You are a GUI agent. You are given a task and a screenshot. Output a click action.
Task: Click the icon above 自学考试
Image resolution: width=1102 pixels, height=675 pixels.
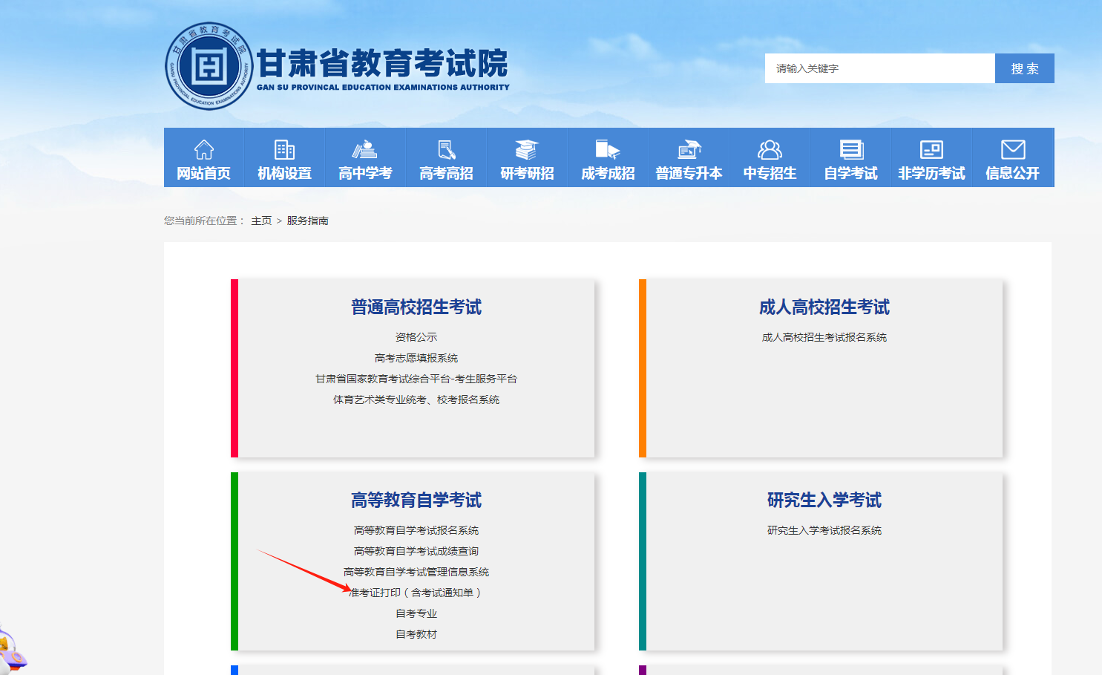851,149
